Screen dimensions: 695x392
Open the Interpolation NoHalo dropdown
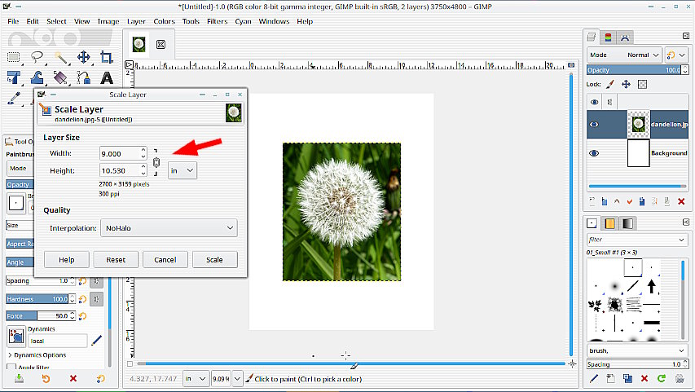coord(169,228)
